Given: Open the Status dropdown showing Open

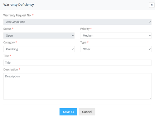Looking at the screenshot, I should (39, 36).
